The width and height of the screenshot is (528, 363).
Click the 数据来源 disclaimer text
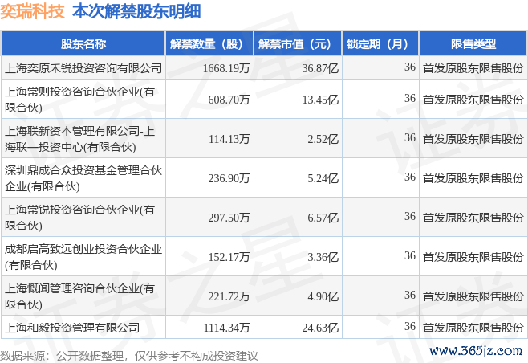129,356
